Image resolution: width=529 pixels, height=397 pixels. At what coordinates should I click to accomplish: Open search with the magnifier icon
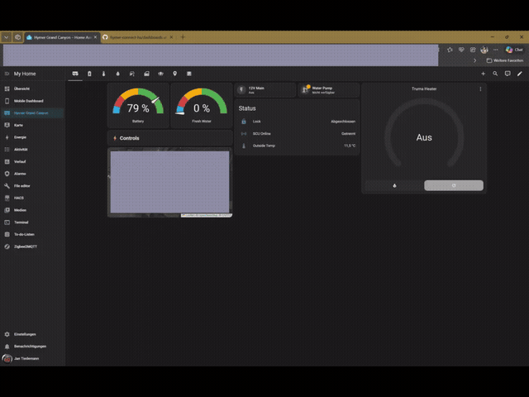pos(495,74)
